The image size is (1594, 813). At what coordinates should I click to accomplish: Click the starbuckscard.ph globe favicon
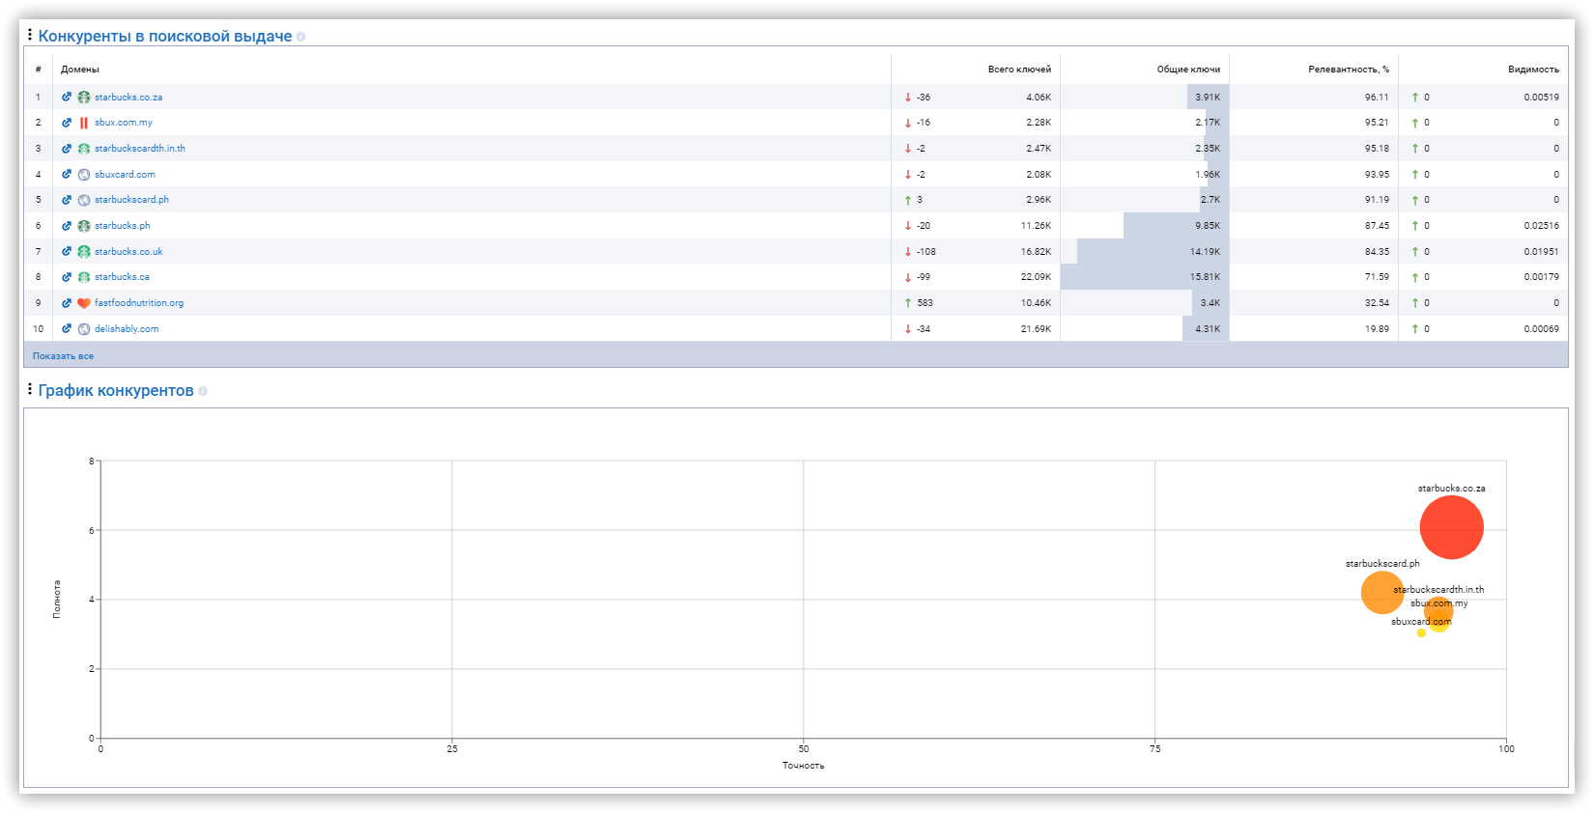tap(84, 200)
